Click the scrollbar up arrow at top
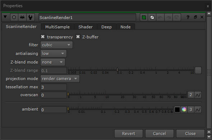 point(209,13)
